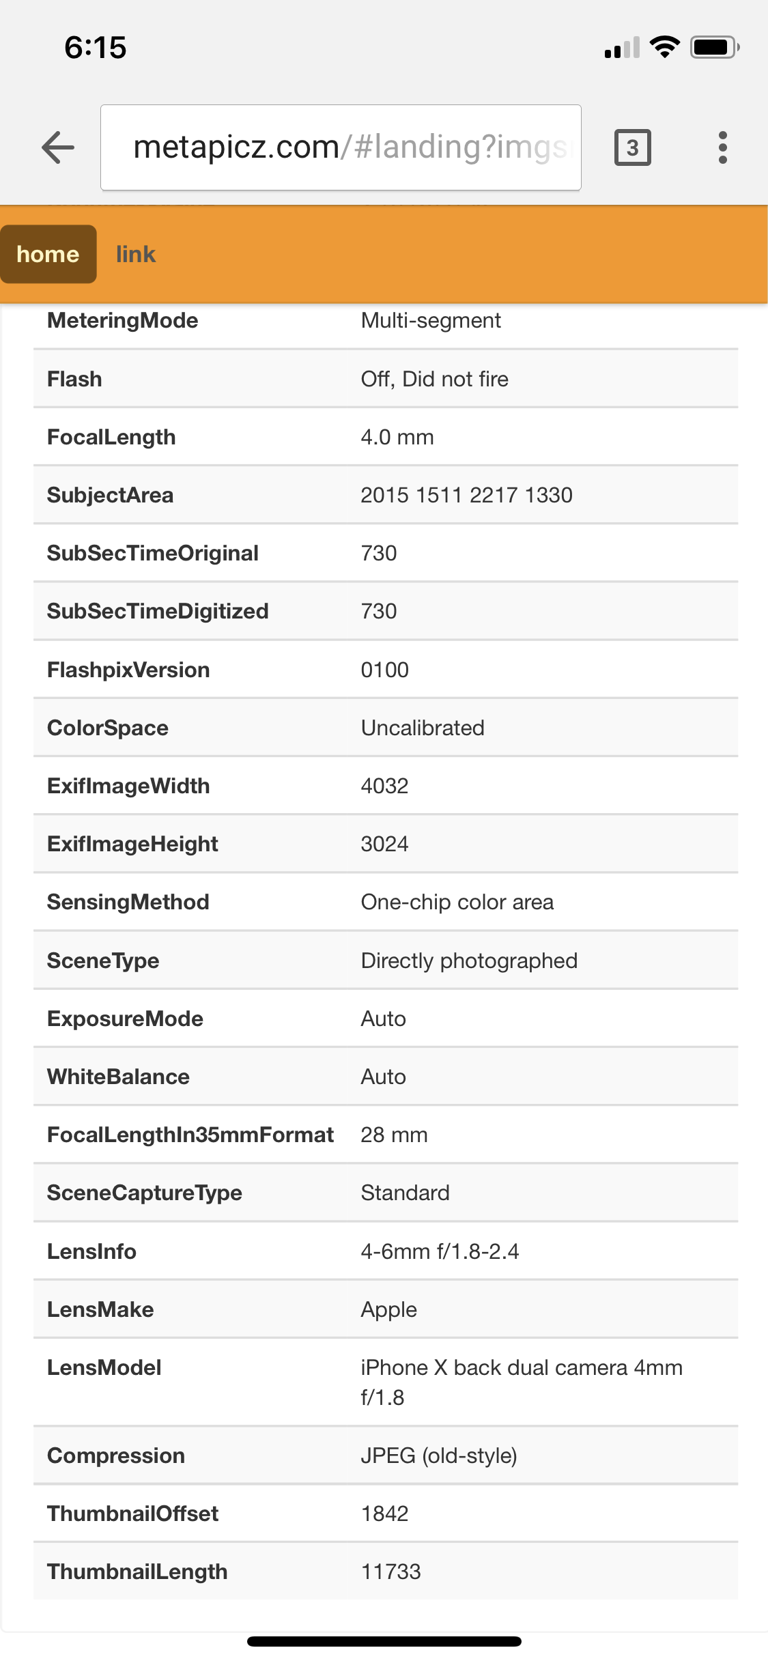Image resolution: width=768 pixels, height=1663 pixels.
Task: Select the home tab
Action: tap(48, 254)
